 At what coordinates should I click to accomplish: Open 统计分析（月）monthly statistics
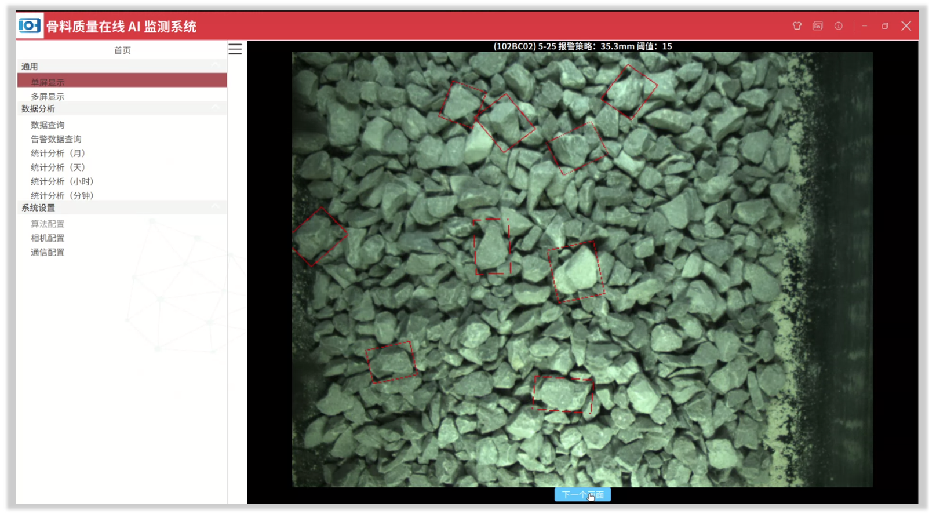(x=58, y=154)
